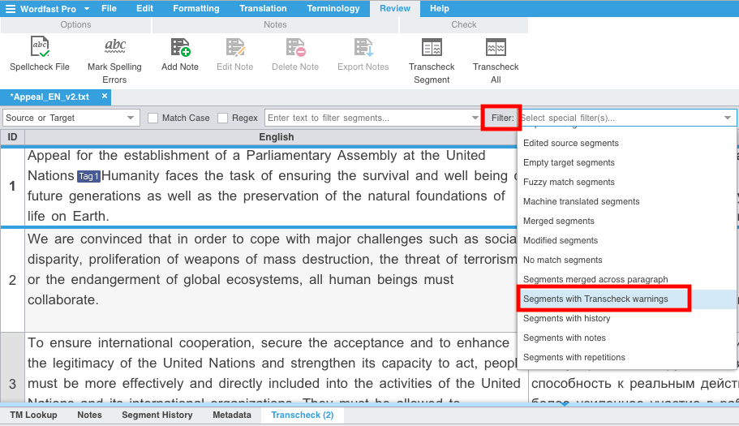Select Segments with Transcheck warnings filter
The width and height of the screenshot is (739, 426).
coord(595,299)
